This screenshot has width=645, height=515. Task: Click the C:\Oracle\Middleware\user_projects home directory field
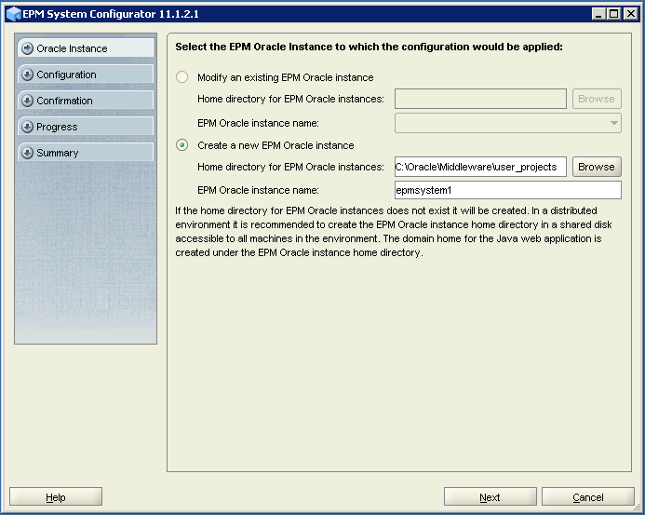click(480, 167)
